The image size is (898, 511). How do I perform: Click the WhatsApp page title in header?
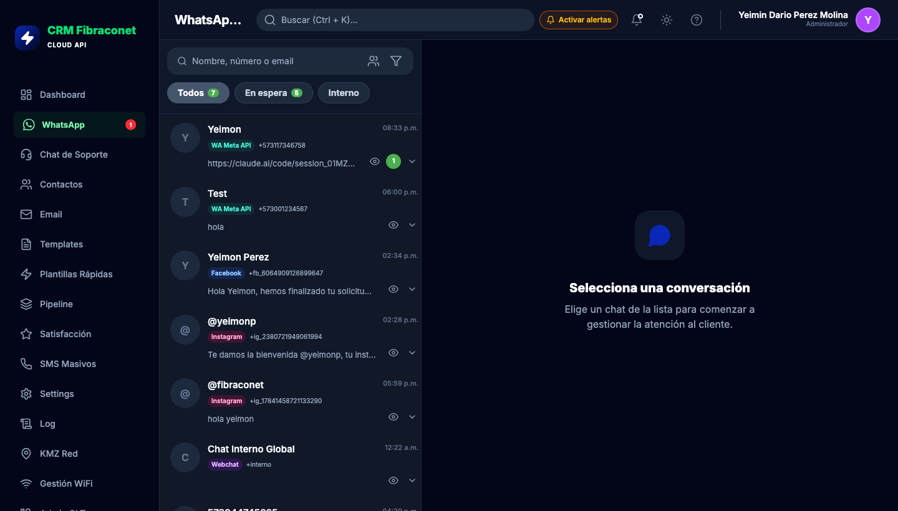[208, 20]
